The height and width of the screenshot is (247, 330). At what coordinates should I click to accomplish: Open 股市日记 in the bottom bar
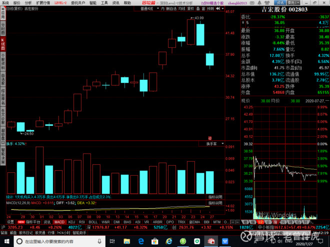pyautogui.click(x=25, y=233)
